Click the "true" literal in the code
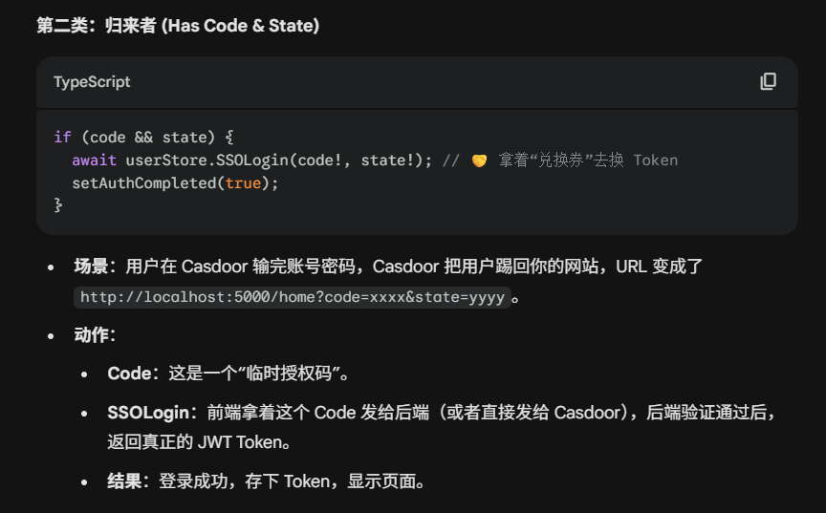The image size is (826, 513). 242,182
